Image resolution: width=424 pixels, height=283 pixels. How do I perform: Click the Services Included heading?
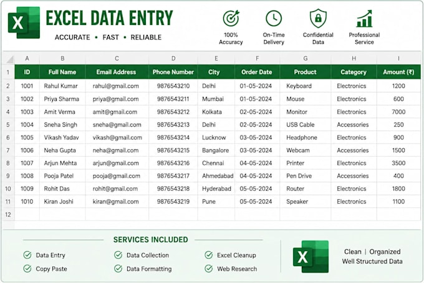click(151, 240)
